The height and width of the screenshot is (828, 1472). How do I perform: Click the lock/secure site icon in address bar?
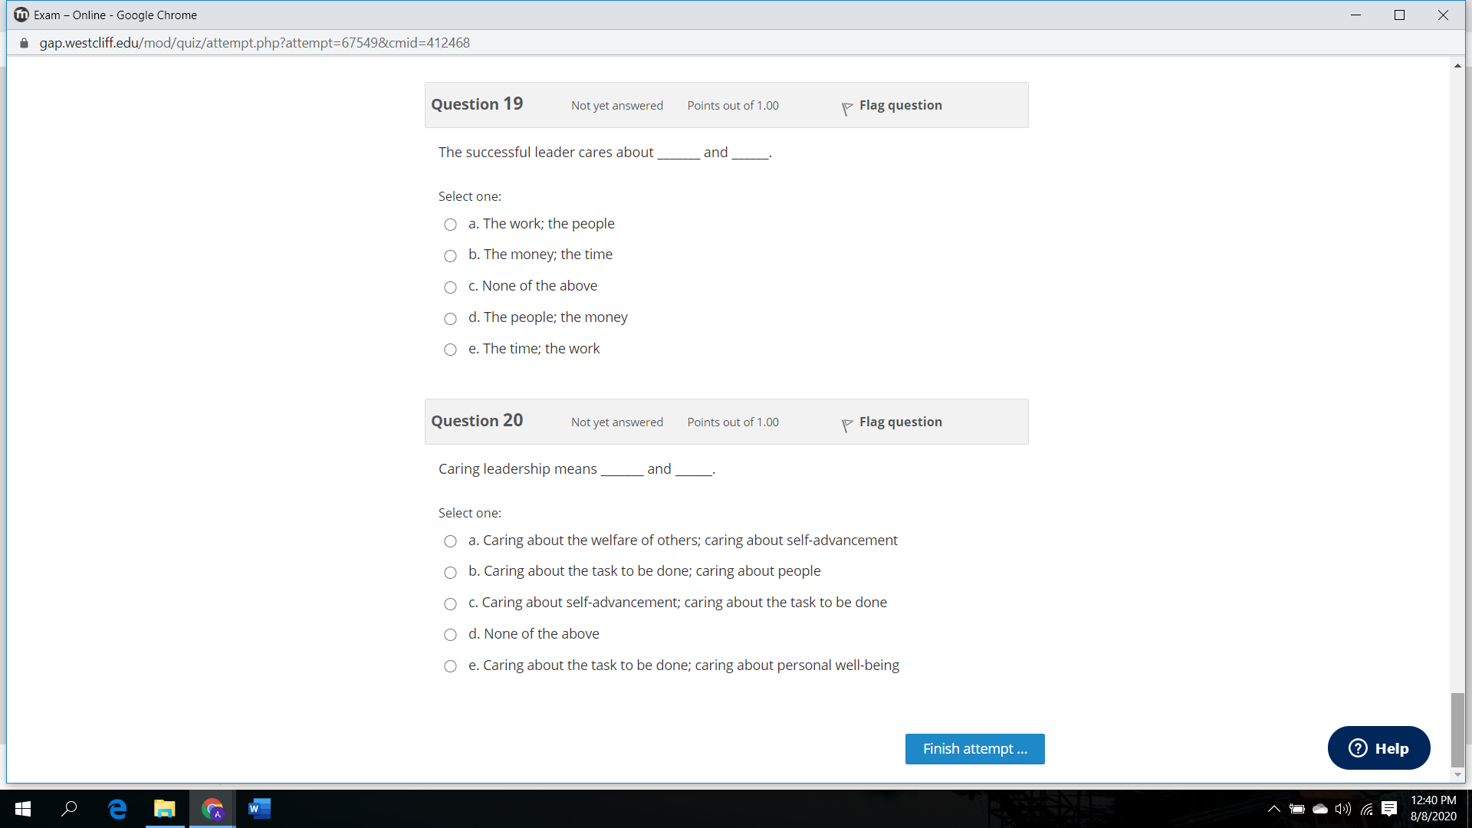click(25, 42)
